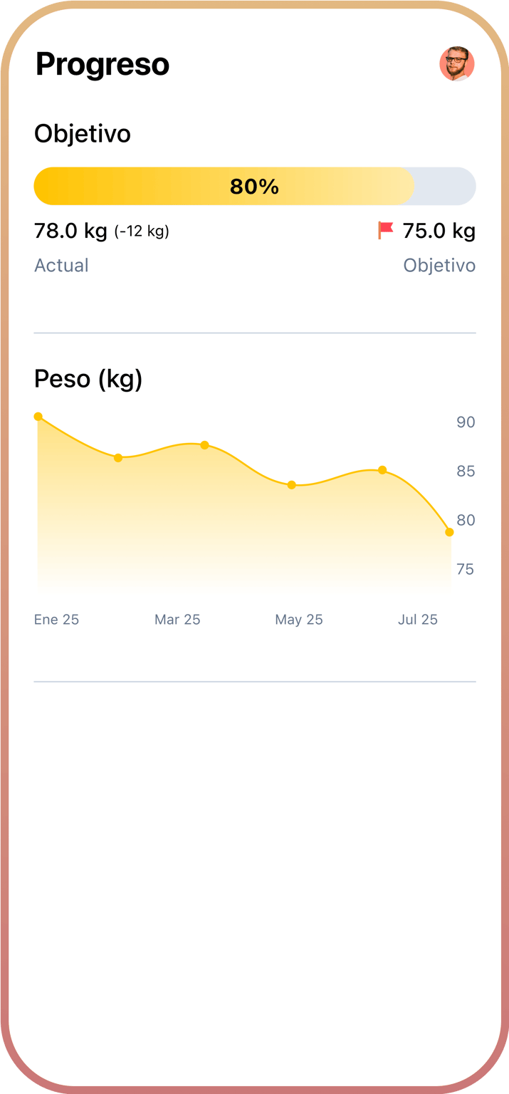Viewport: 509px width, 1094px height.
Task: Click the Objetivo label under goal weight
Action: (439, 265)
